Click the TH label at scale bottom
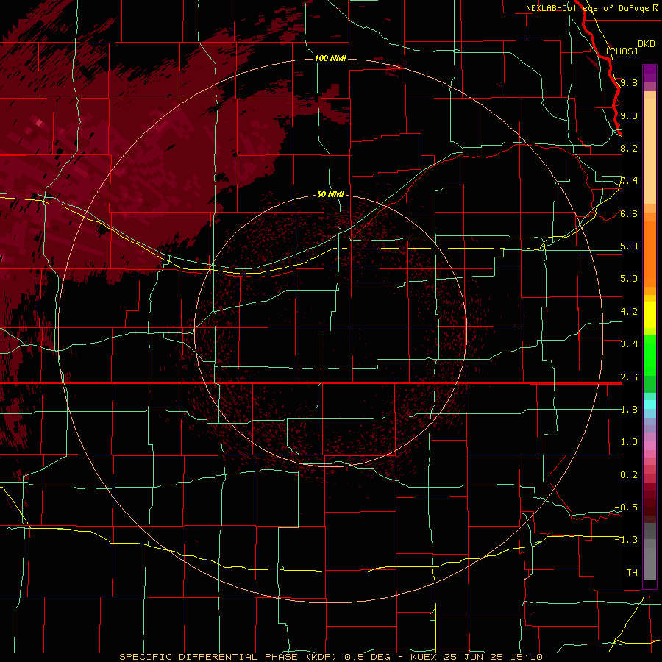This screenshot has height=662, width=662. click(632, 573)
